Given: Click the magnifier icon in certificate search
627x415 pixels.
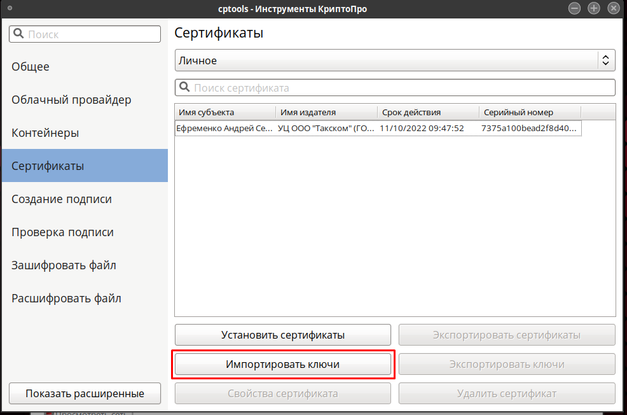Looking at the screenshot, I should pos(184,87).
